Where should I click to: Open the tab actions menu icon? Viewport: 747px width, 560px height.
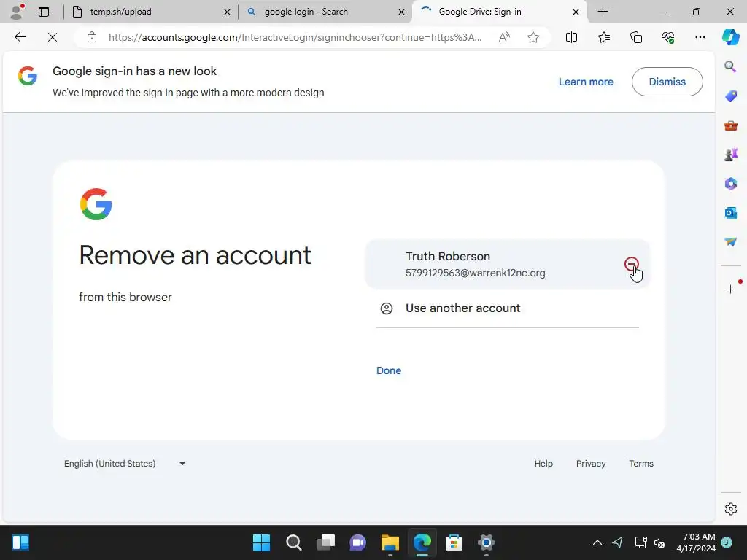(x=44, y=12)
